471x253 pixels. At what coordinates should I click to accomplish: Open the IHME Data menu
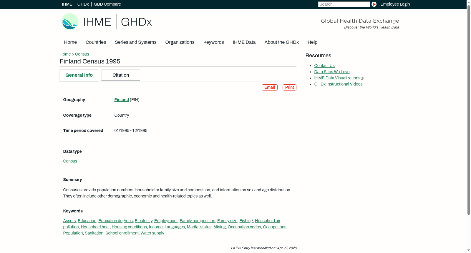pyautogui.click(x=244, y=42)
